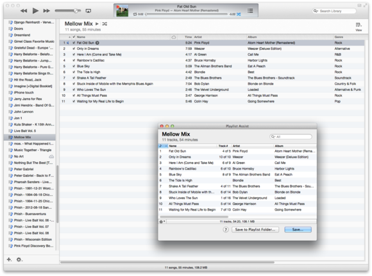Screen dimensions: 372x276
Task: Click the sidebar vertical scrollbar
Action: coord(57,194)
